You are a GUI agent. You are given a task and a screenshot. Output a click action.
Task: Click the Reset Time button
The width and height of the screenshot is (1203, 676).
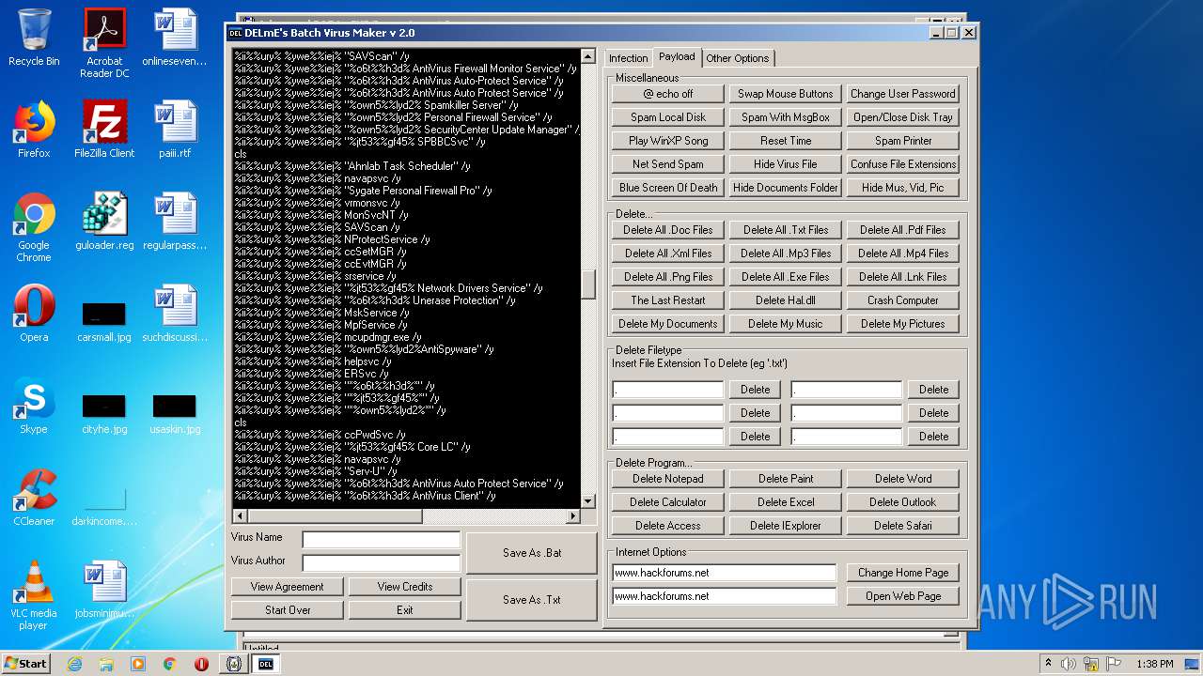(x=786, y=141)
